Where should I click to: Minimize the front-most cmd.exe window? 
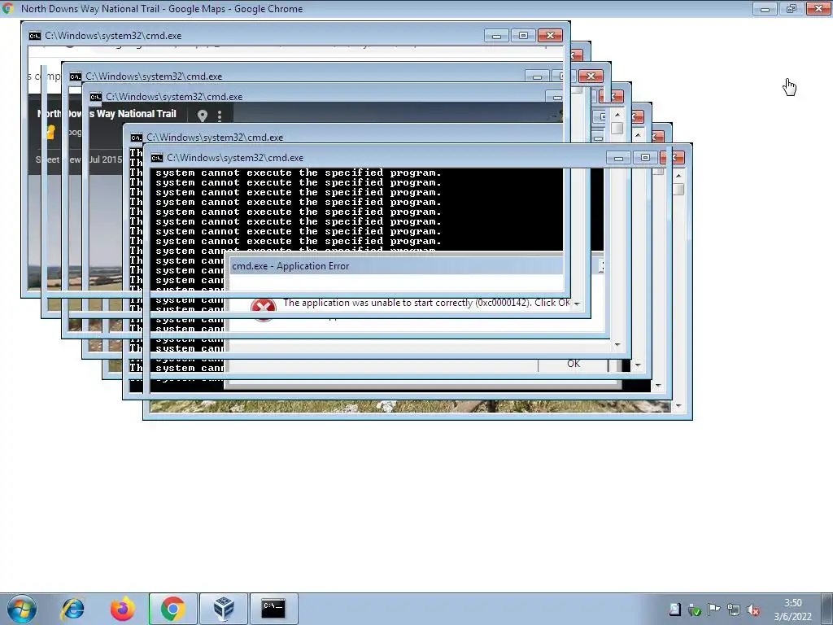618,158
